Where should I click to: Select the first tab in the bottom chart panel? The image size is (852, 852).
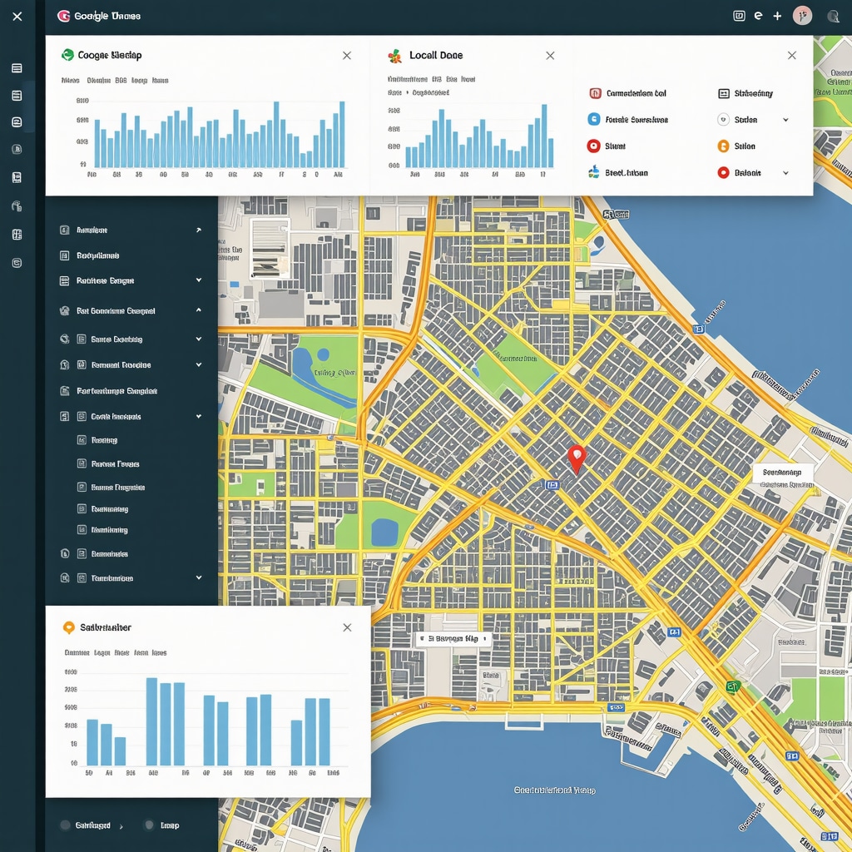(77, 652)
